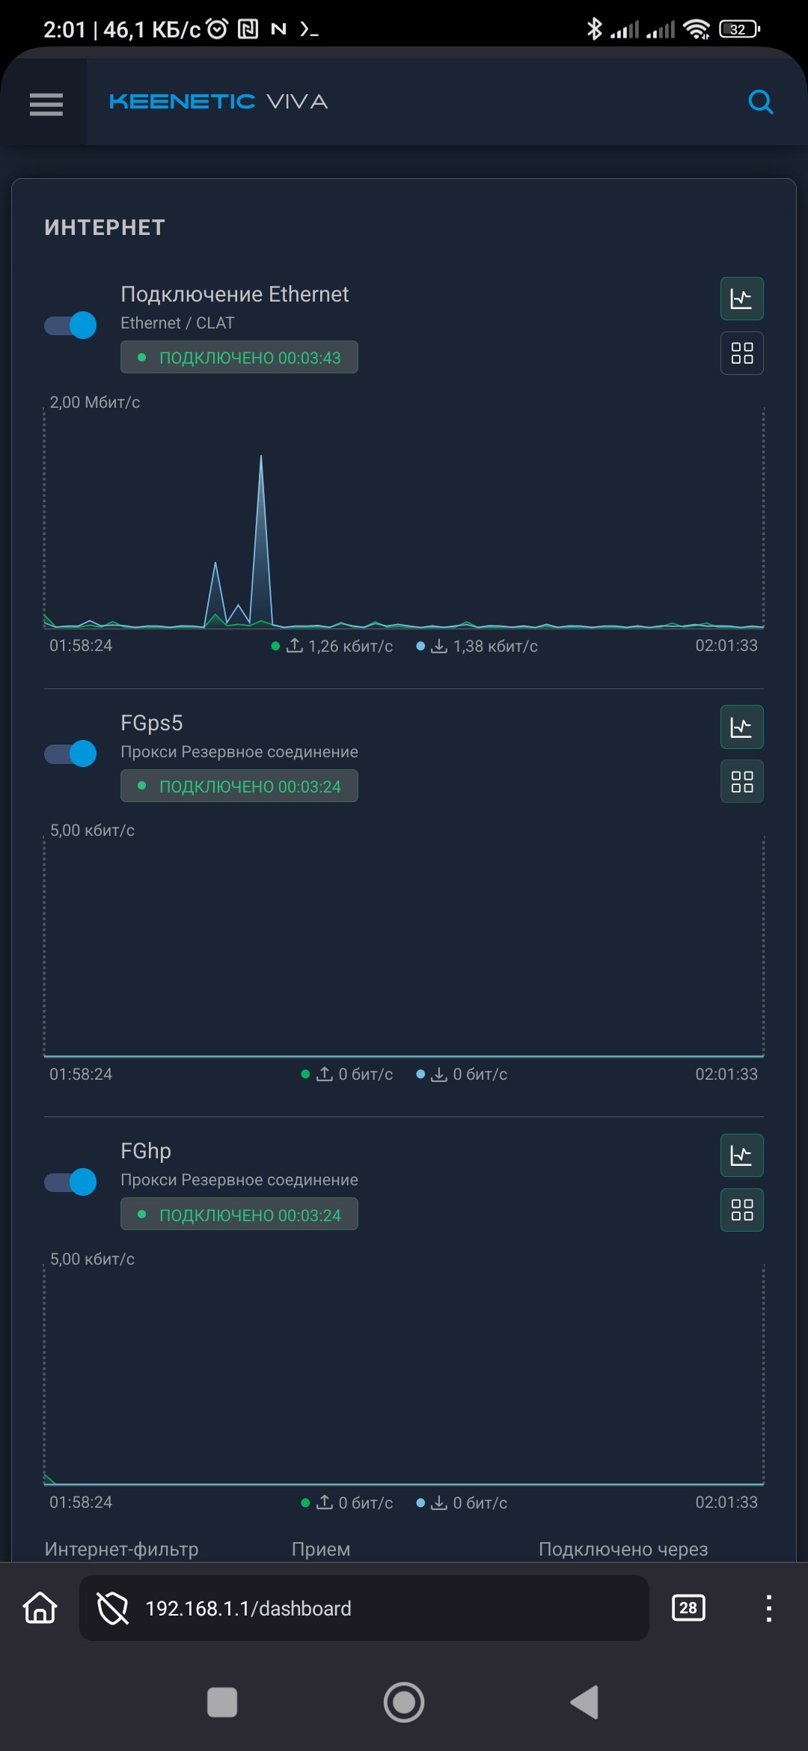Image resolution: width=808 pixels, height=1751 pixels.
Task: Open the browser three-dot overflow menu
Action: (768, 1608)
